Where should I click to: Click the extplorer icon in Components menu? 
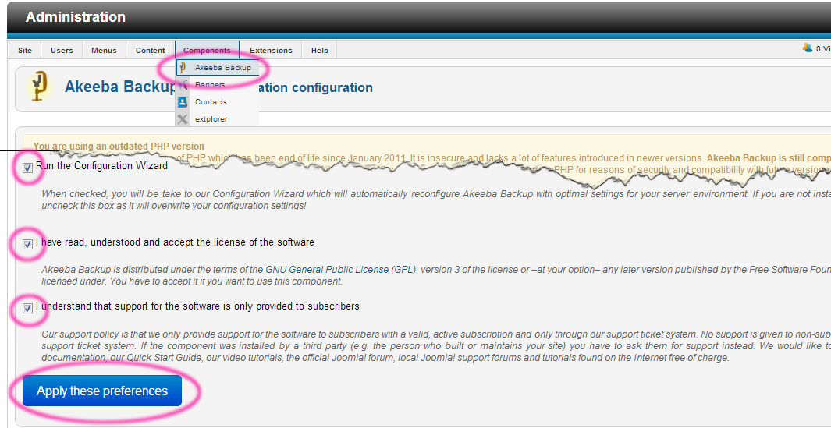pyautogui.click(x=183, y=119)
